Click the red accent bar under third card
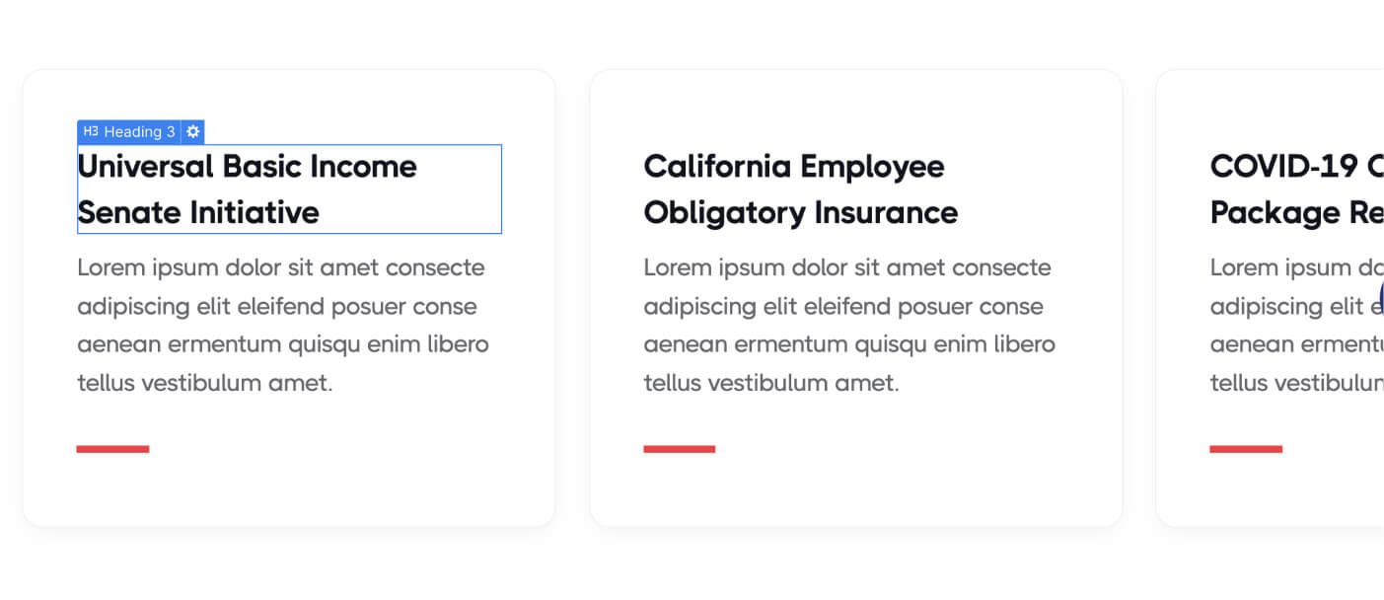 point(1246,449)
